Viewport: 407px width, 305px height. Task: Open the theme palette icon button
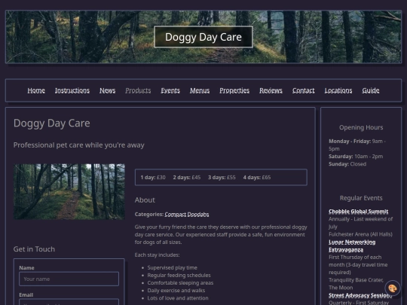pyautogui.click(x=393, y=288)
